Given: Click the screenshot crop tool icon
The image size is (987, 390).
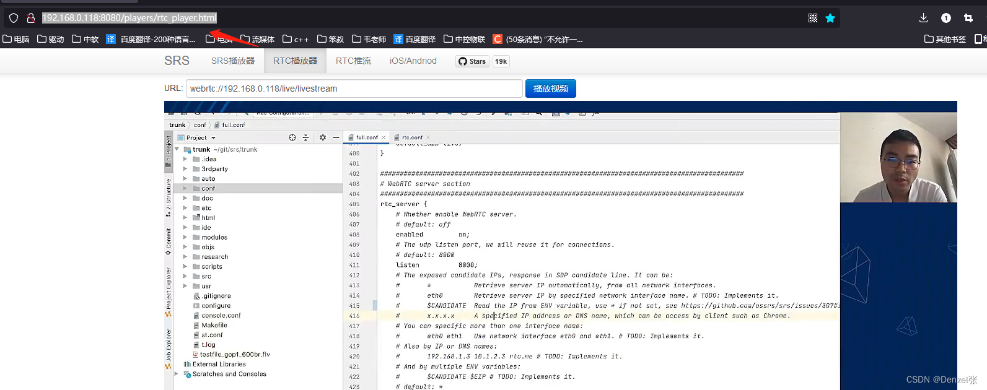Looking at the screenshot, I should [x=968, y=18].
